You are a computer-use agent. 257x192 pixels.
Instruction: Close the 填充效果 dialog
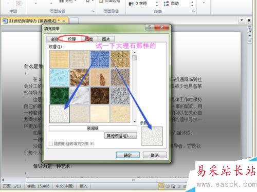tap(161, 27)
